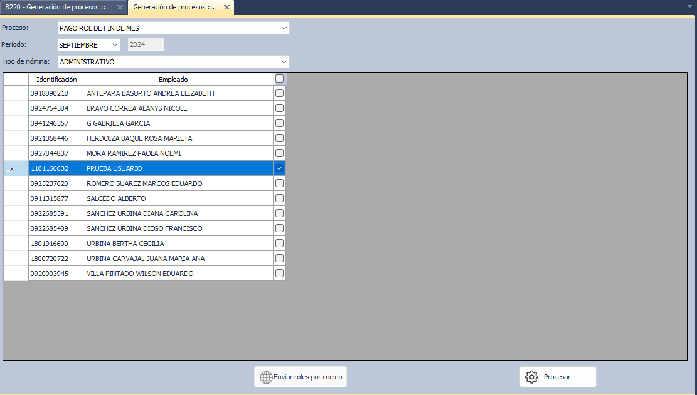The height and width of the screenshot is (395, 697).
Task: Click the Empleado column header
Action: pos(173,80)
